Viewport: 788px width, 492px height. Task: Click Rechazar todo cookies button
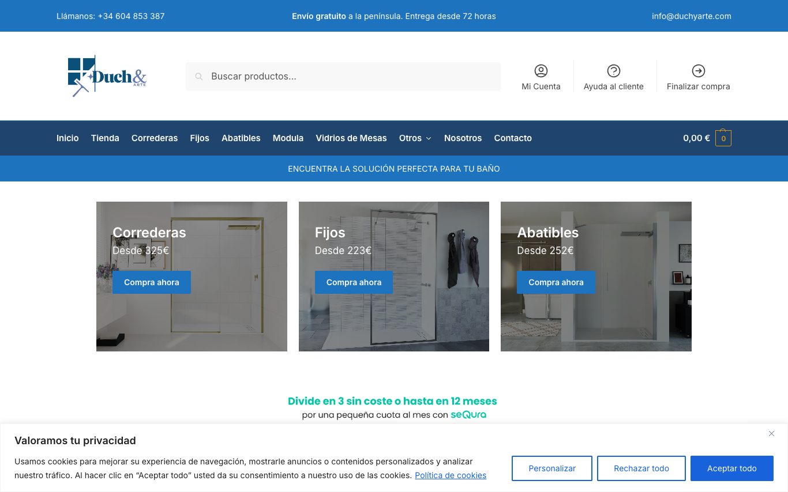point(641,468)
